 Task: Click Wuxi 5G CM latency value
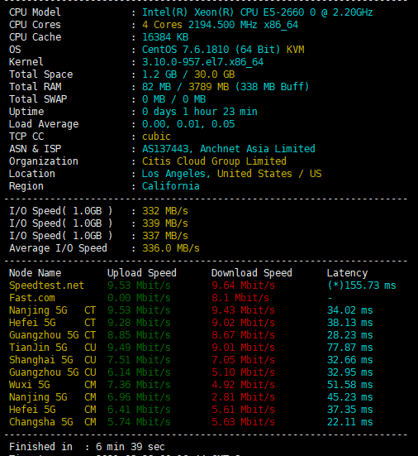[349, 385]
